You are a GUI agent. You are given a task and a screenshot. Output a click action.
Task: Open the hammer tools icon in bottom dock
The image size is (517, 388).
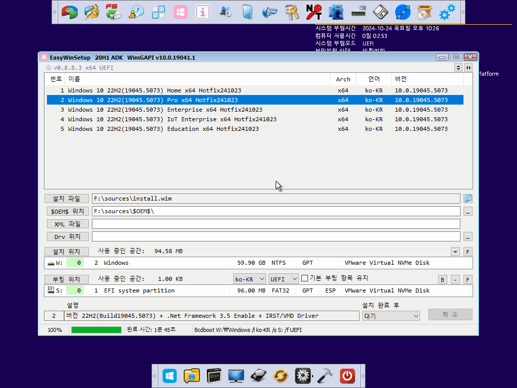[x=325, y=376]
